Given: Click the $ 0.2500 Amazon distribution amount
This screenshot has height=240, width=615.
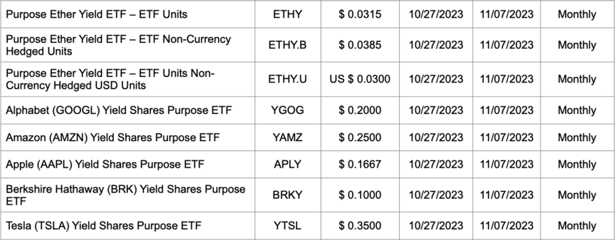Looking at the screenshot, I should (x=360, y=137).
